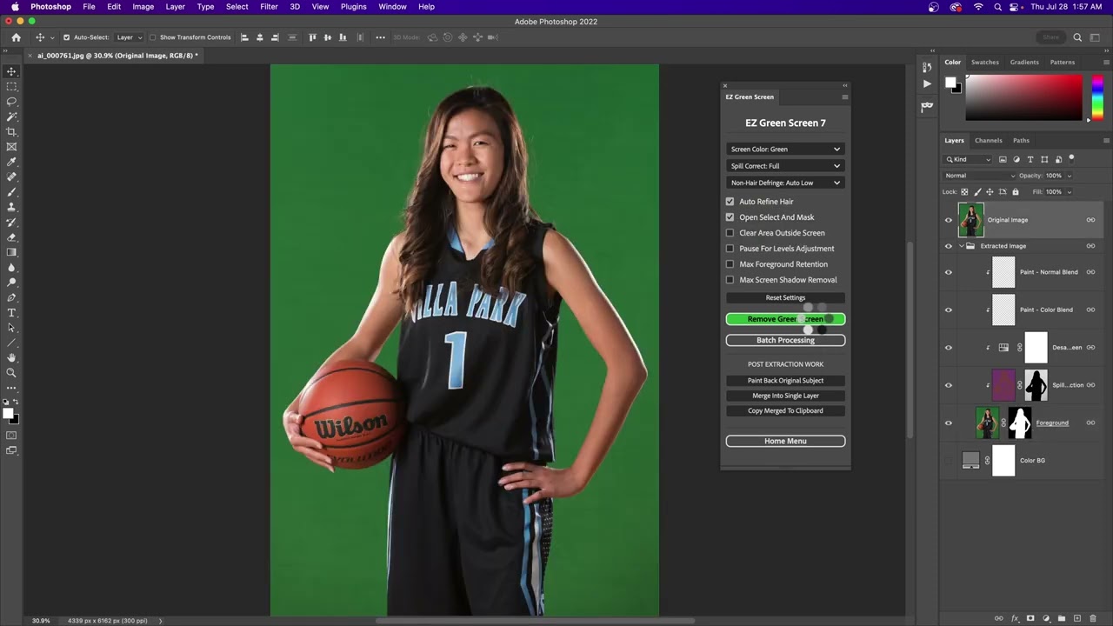Select the Hand tool
The width and height of the screenshot is (1113, 626).
[11, 357]
